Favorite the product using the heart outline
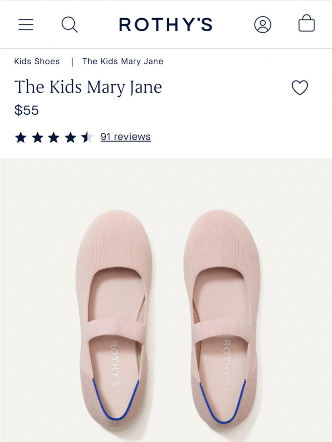The height and width of the screenshot is (442, 332). pos(299,88)
